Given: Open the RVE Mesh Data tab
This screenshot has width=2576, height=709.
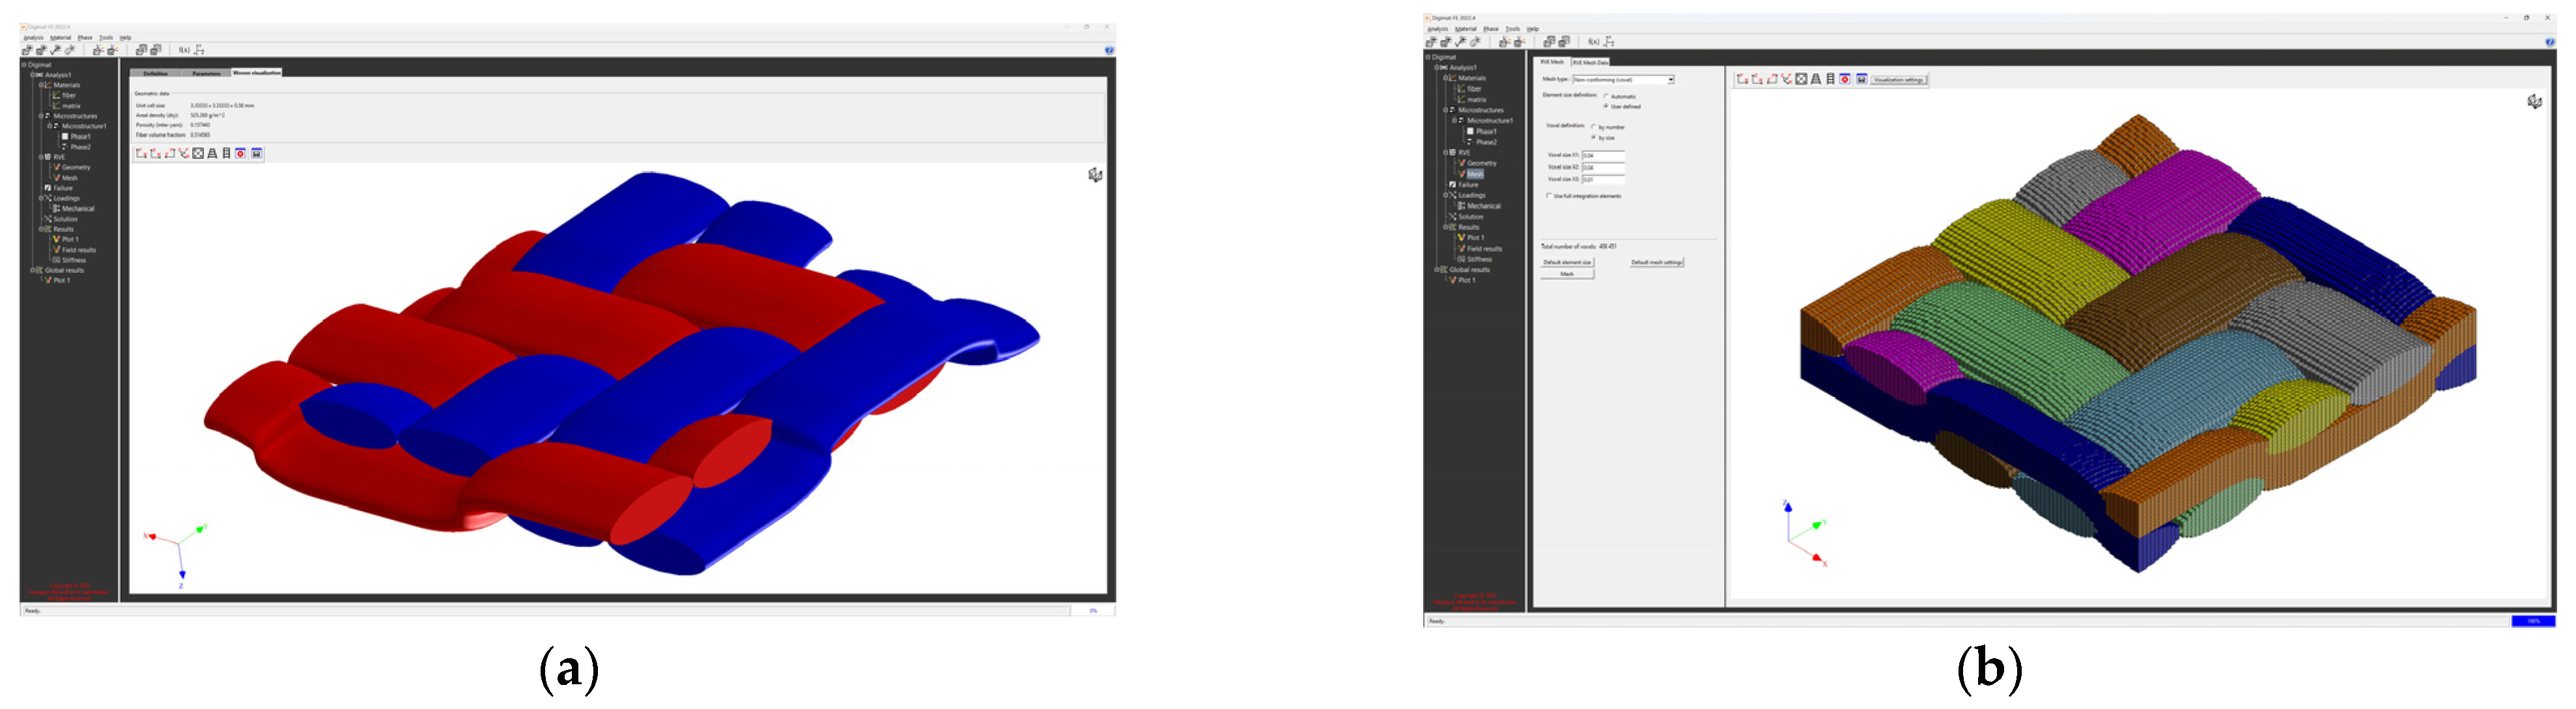Looking at the screenshot, I should (1591, 62).
